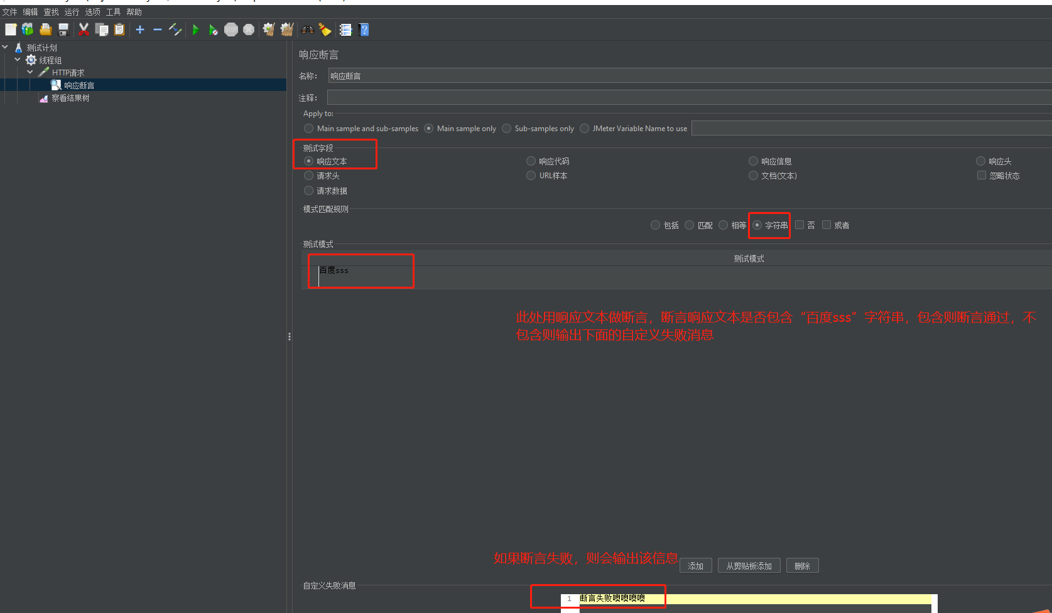Clear results with the broom icon
The height and width of the screenshot is (613, 1052).
click(x=269, y=29)
